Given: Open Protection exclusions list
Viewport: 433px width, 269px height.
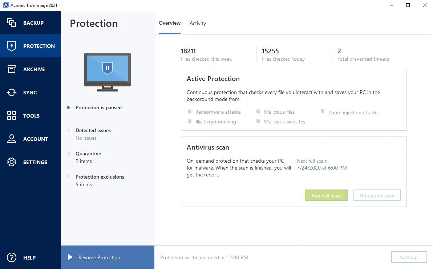Looking at the screenshot, I should coord(100,180).
